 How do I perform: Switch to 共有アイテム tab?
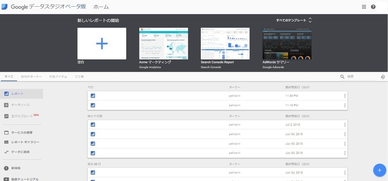point(58,76)
